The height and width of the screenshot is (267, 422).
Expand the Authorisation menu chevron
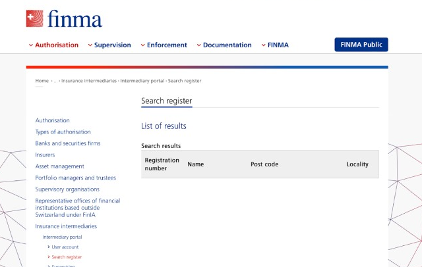point(31,45)
